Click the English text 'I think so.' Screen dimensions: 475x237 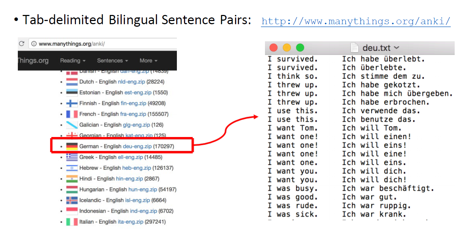coord(293,76)
